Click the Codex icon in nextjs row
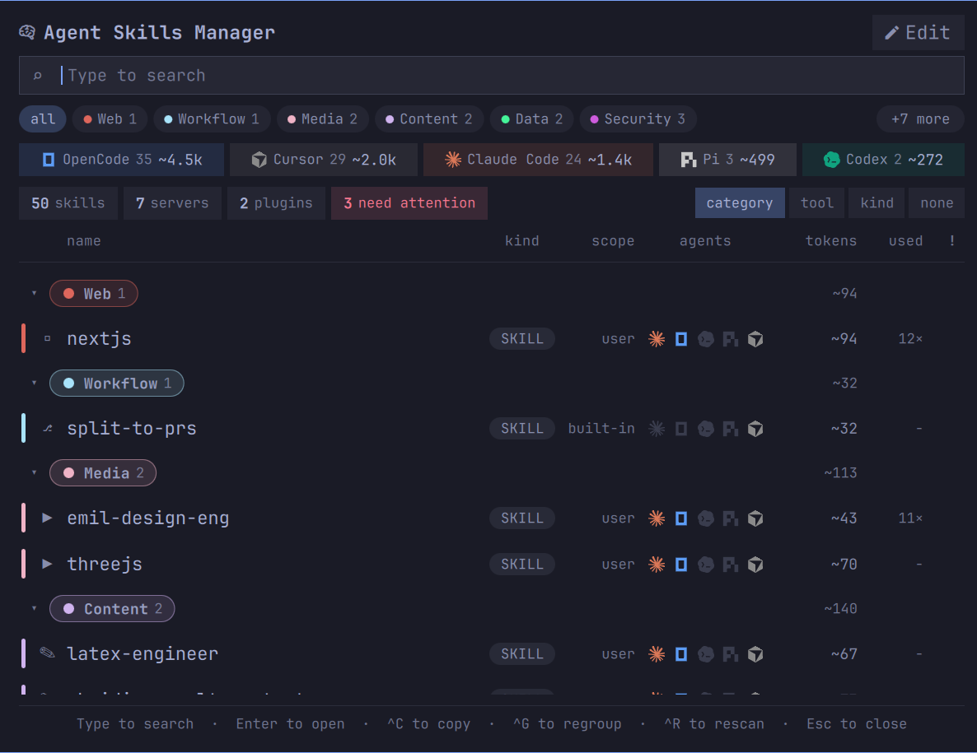Image resolution: width=977 pixels, height=753 pixels. click(x=706, y=339)
